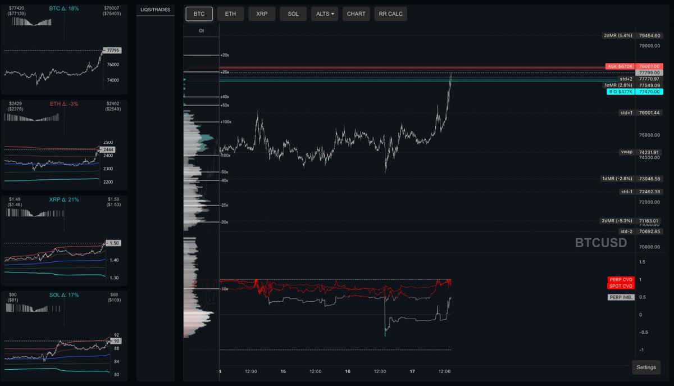Click the 76001.44 price tag
674x386 pixels.
coord(650,113)
